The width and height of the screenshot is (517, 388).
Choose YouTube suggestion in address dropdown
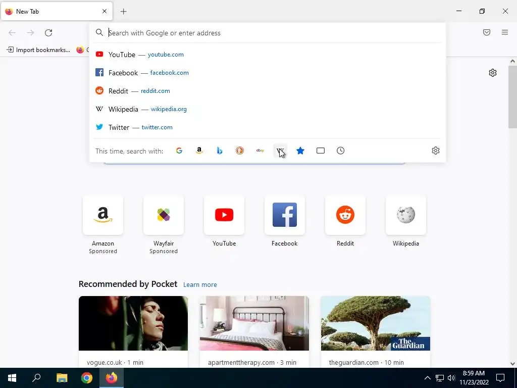click(x=268, y=55)
